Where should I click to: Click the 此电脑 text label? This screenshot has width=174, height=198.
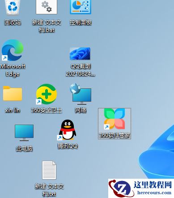(24, 148)
